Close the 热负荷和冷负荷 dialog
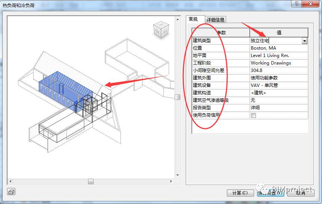Viewport: 322px width, 204px height. [x=311, y=4]
